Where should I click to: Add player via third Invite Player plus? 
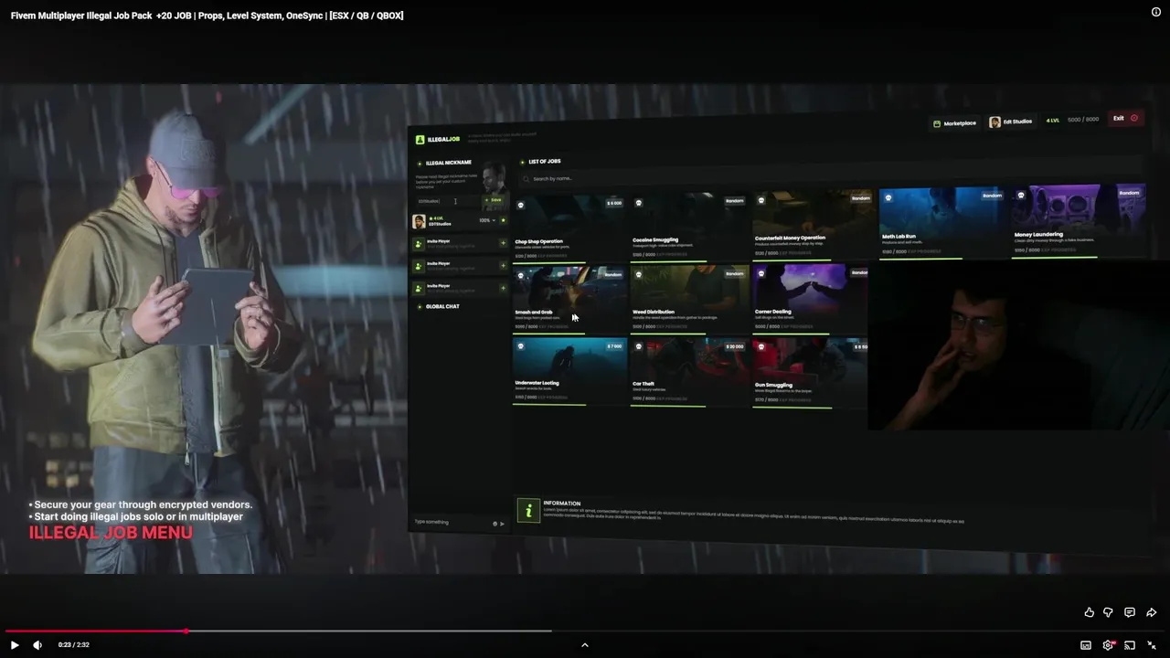[x=503, y=288]
